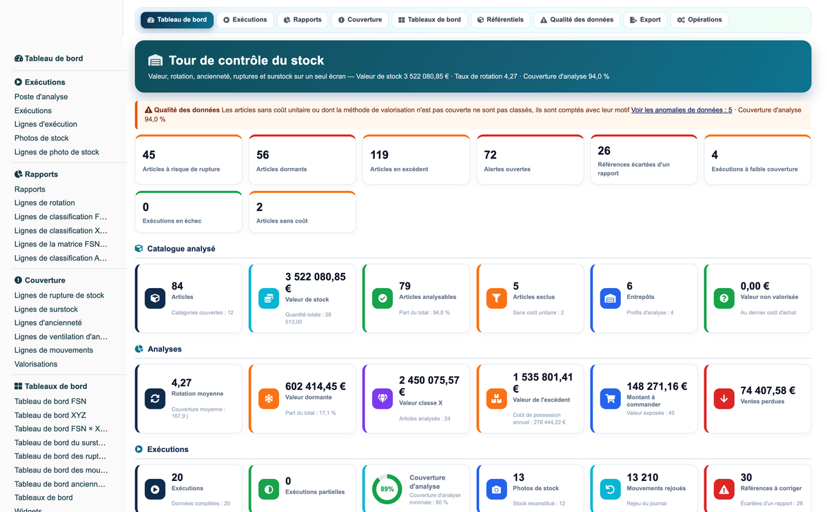Open Poste d'analyse in the sidebar

pos(41,97)
